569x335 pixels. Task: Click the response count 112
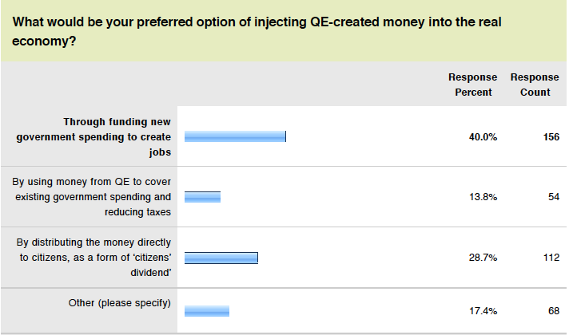(x=551, y=258)
